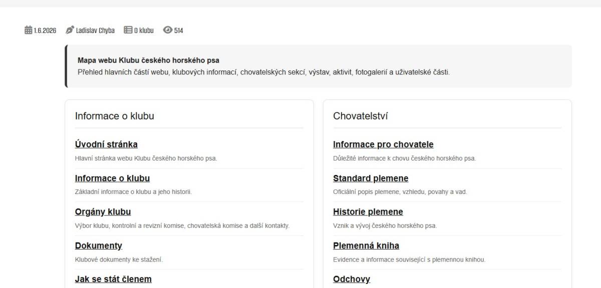
Task: Open the Odchovy link
Action: point(352,279)
